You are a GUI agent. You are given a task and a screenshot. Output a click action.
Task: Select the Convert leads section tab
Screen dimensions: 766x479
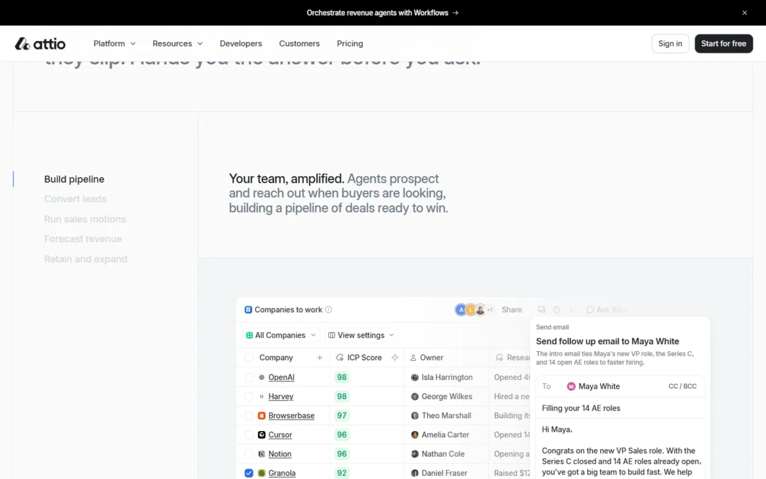(x=75, y=199)
